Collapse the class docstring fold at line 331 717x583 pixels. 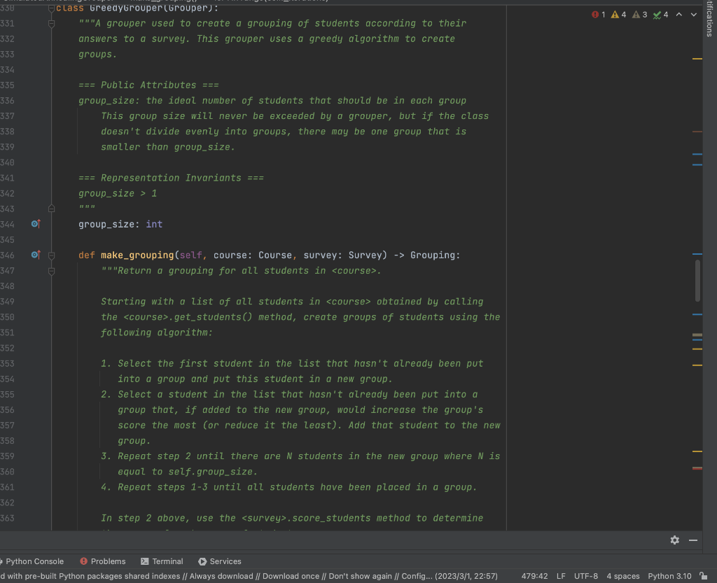51,24
